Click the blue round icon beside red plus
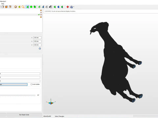 (x=71, y=7)
